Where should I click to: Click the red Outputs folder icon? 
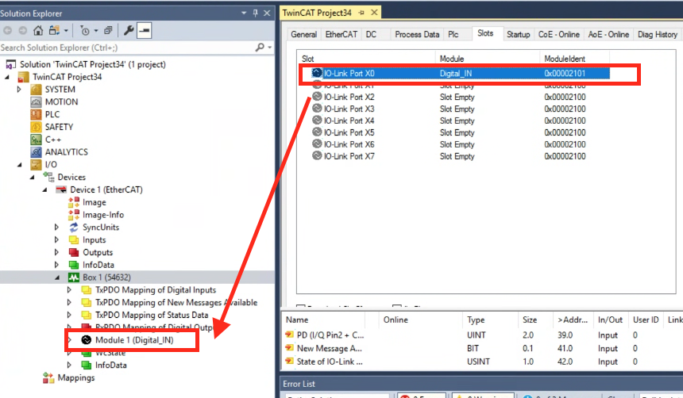74,252
